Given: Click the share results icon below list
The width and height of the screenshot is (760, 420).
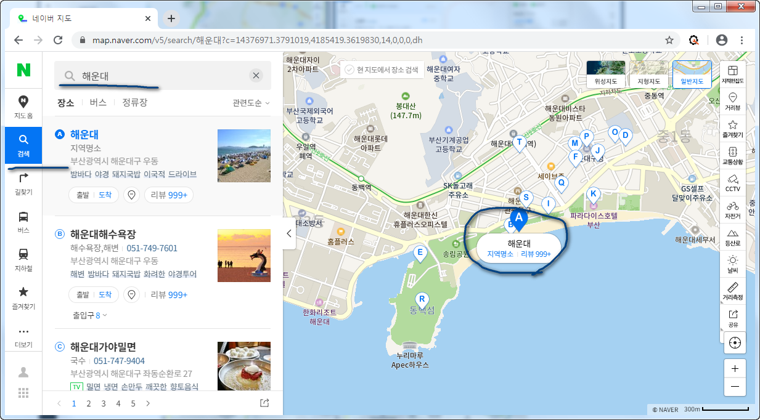Looking at the screenshot, I should [x=264, y=403].
